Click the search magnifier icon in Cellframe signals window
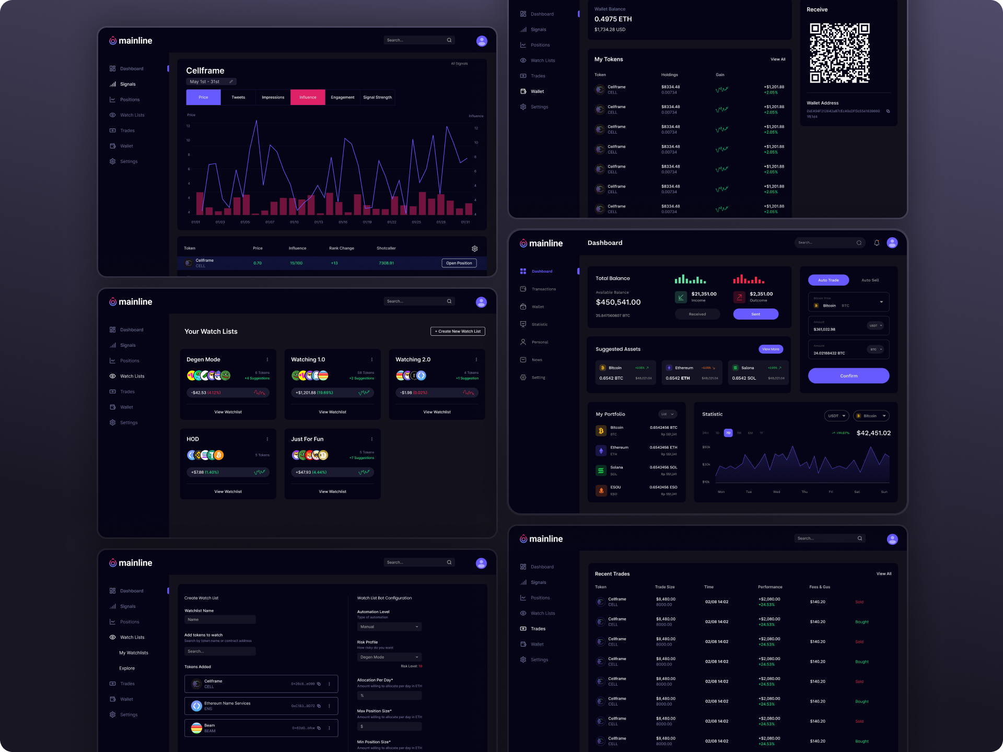This screenshot has height=752, width=1003. click(x=449, y=40)
